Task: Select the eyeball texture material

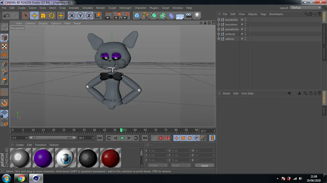Action: (x=65, y=158)
